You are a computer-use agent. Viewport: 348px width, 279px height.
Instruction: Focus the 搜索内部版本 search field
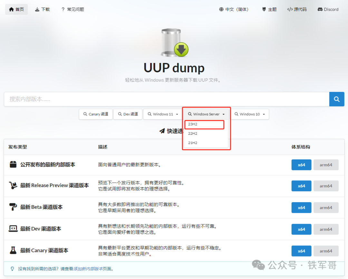[167, 99]
